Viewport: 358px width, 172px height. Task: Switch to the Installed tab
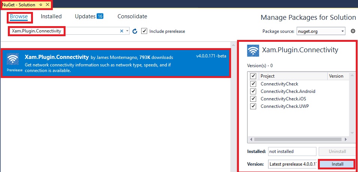51,16
